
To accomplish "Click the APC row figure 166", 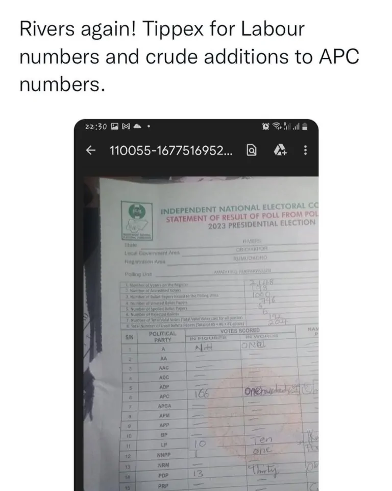I will (x=202, y=394).
